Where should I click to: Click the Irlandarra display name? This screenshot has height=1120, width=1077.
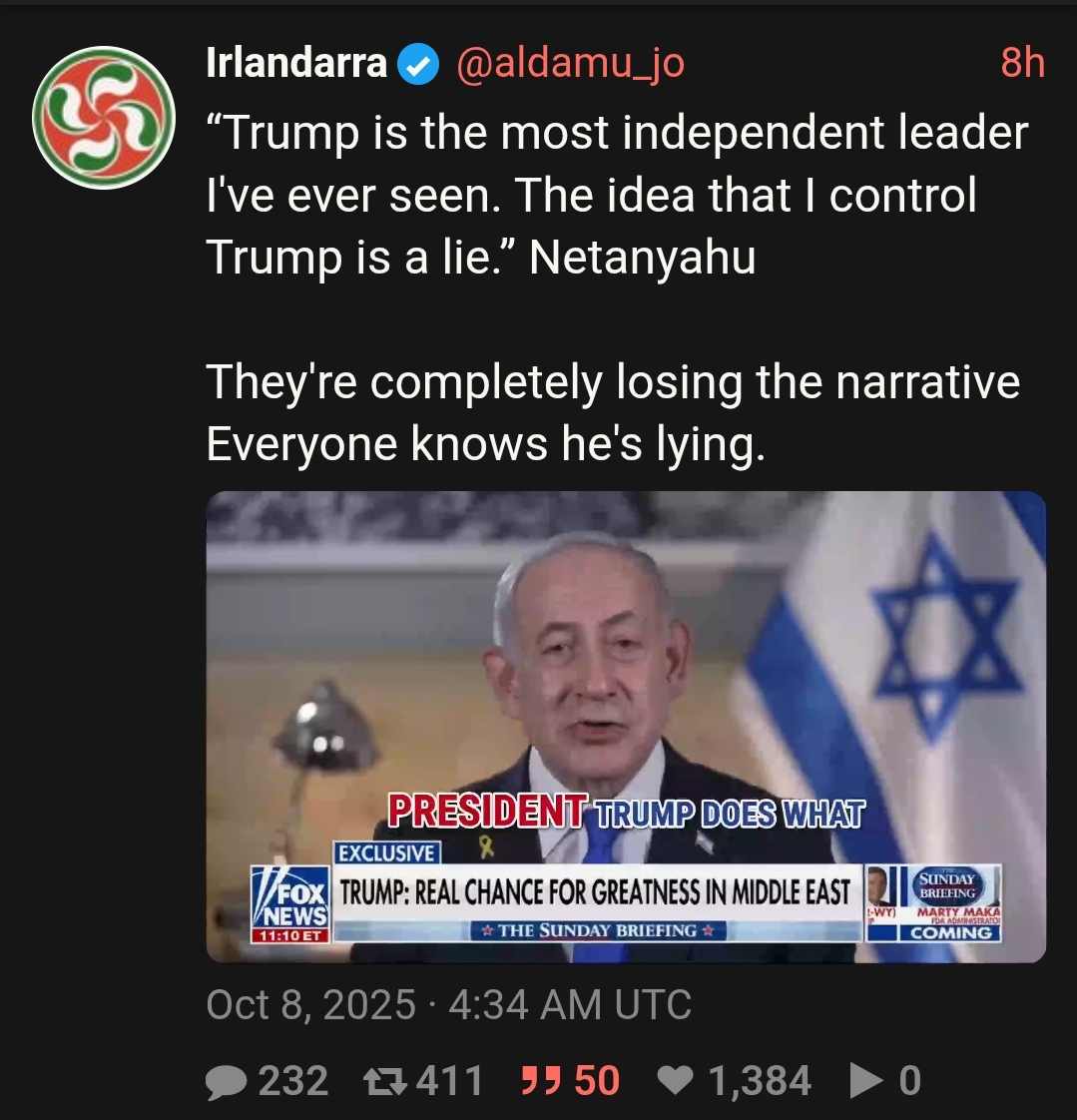pyautogui.click(x=296, y=63)
